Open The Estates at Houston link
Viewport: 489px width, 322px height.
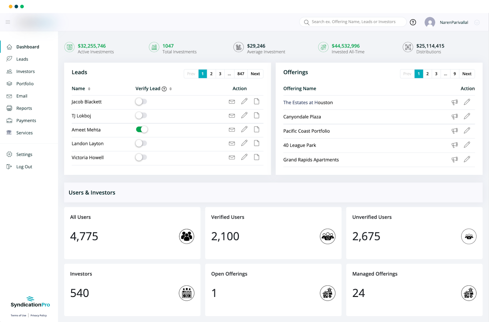coord(308,103)
